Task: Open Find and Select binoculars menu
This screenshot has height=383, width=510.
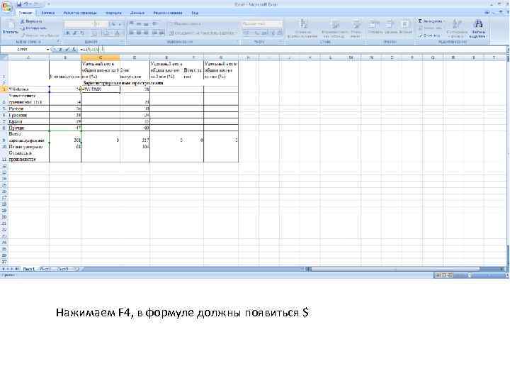Action: (478, 28)
